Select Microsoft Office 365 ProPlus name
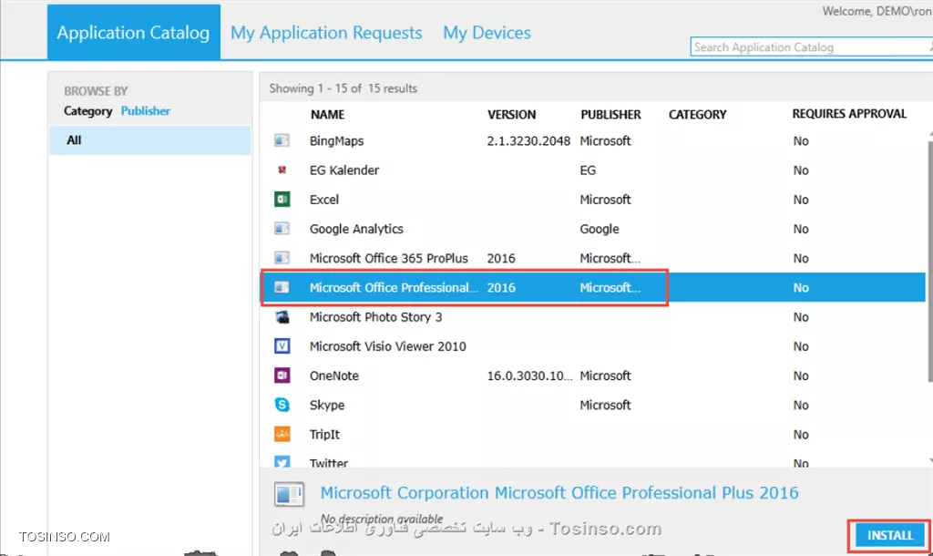This screenshot has width=933, height=556. 388,258
